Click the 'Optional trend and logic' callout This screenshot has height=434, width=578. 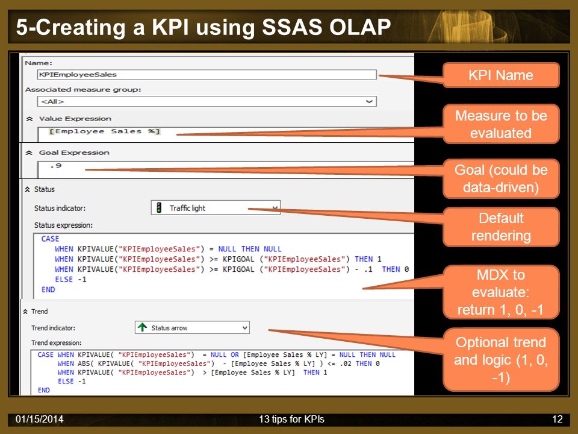coord(501,360)
